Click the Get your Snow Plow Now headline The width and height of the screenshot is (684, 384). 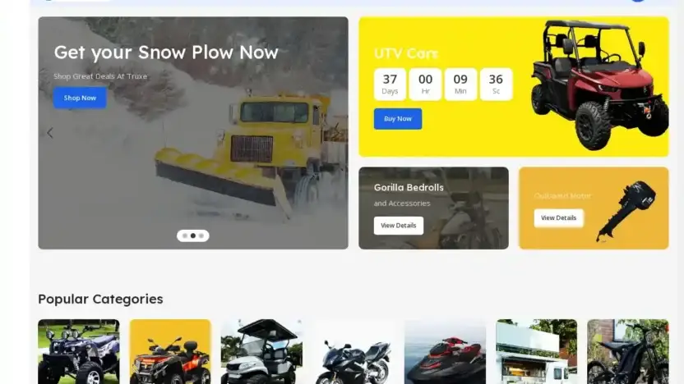[x=166, y=53]
